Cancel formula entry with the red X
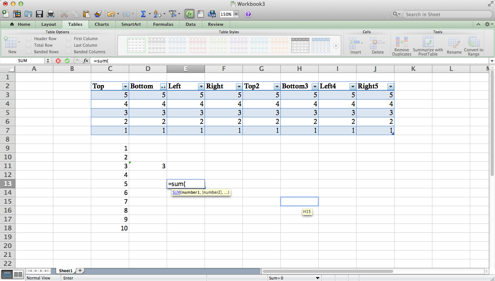495x281 pixels. 58,61
